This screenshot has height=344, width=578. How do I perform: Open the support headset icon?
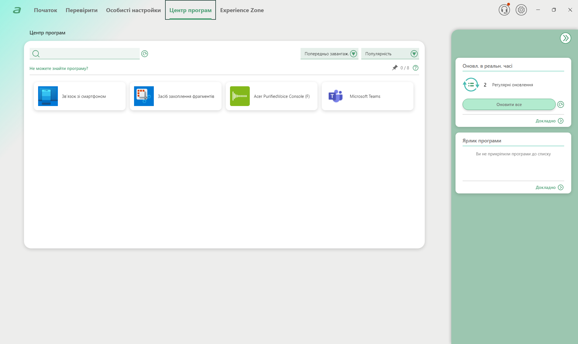coord(504,10)
